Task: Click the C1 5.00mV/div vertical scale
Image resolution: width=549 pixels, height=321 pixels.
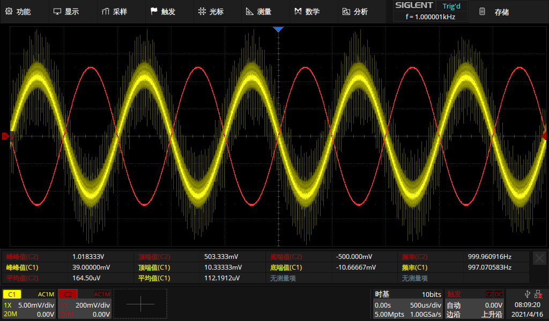Action: click(x=36, y=305)
